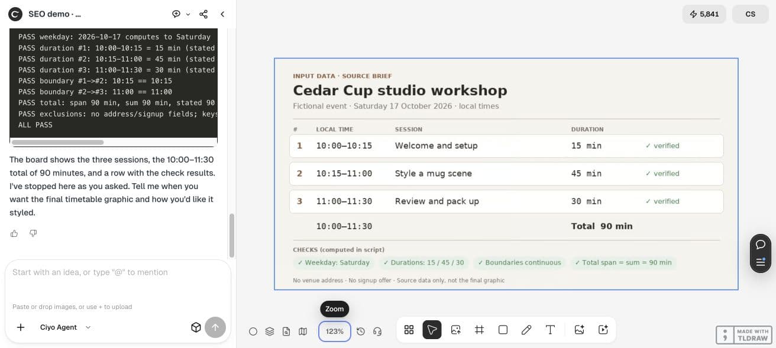The image size is (776, 348).
Task: Start a new chat with the plus-bubble icon
Action: click(176, 14)
